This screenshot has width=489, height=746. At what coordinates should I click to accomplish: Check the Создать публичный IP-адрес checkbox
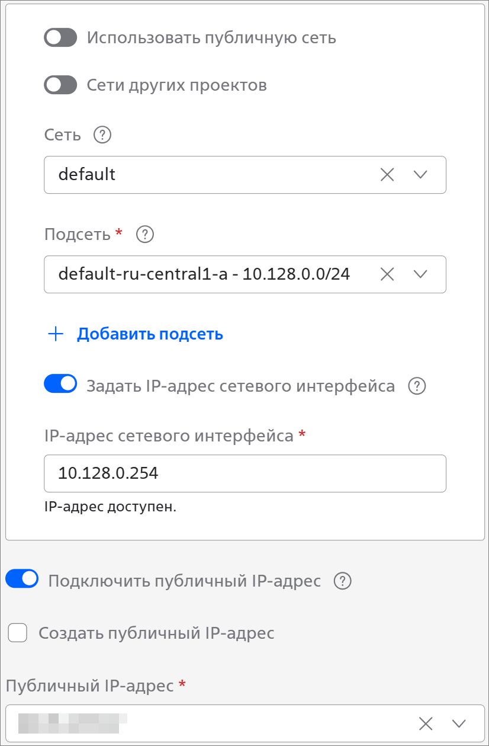pos(18,633)
